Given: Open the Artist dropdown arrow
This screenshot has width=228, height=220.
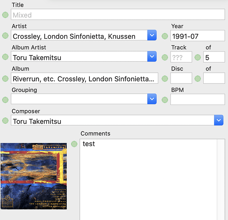Looking at the screenshot, I should pos(152,35).
